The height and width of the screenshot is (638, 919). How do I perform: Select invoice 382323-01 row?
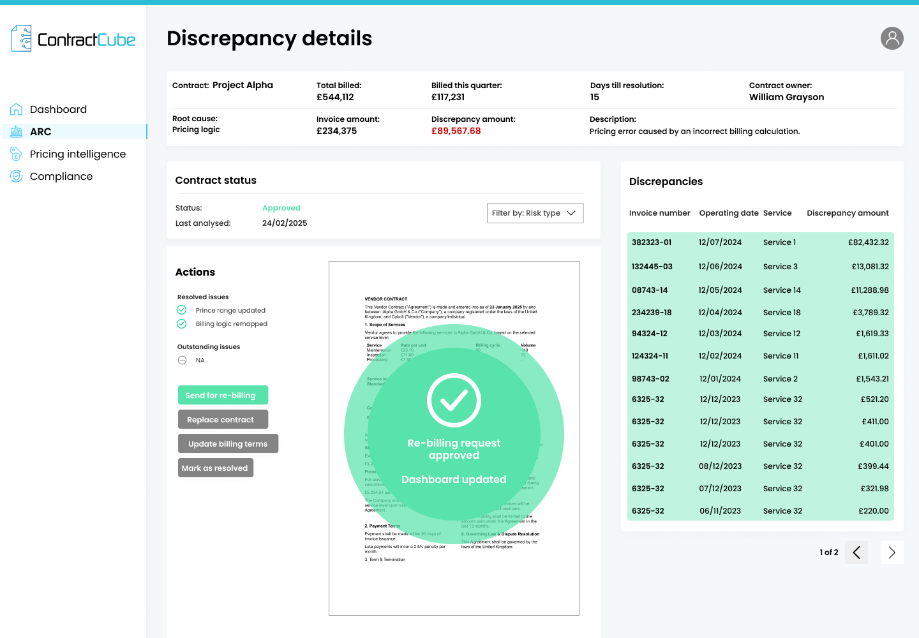761,242
